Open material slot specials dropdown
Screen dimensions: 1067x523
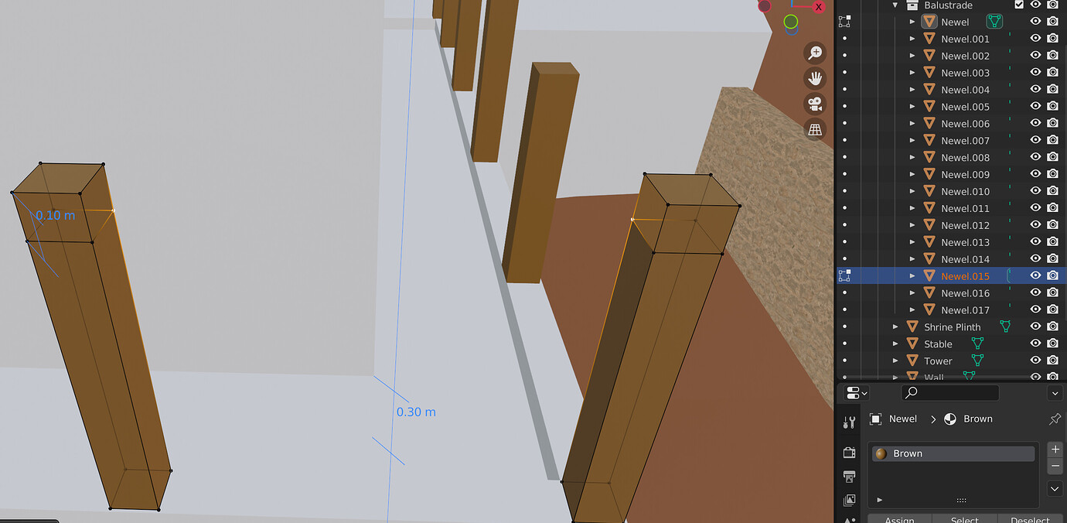pos(1055,489)
